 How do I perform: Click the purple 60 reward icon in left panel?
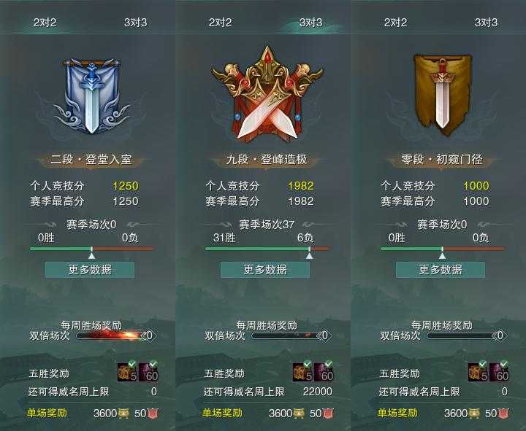coord(148,372)
